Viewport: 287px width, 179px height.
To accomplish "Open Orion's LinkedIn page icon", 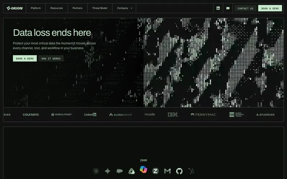I will (x=218, y=8).
